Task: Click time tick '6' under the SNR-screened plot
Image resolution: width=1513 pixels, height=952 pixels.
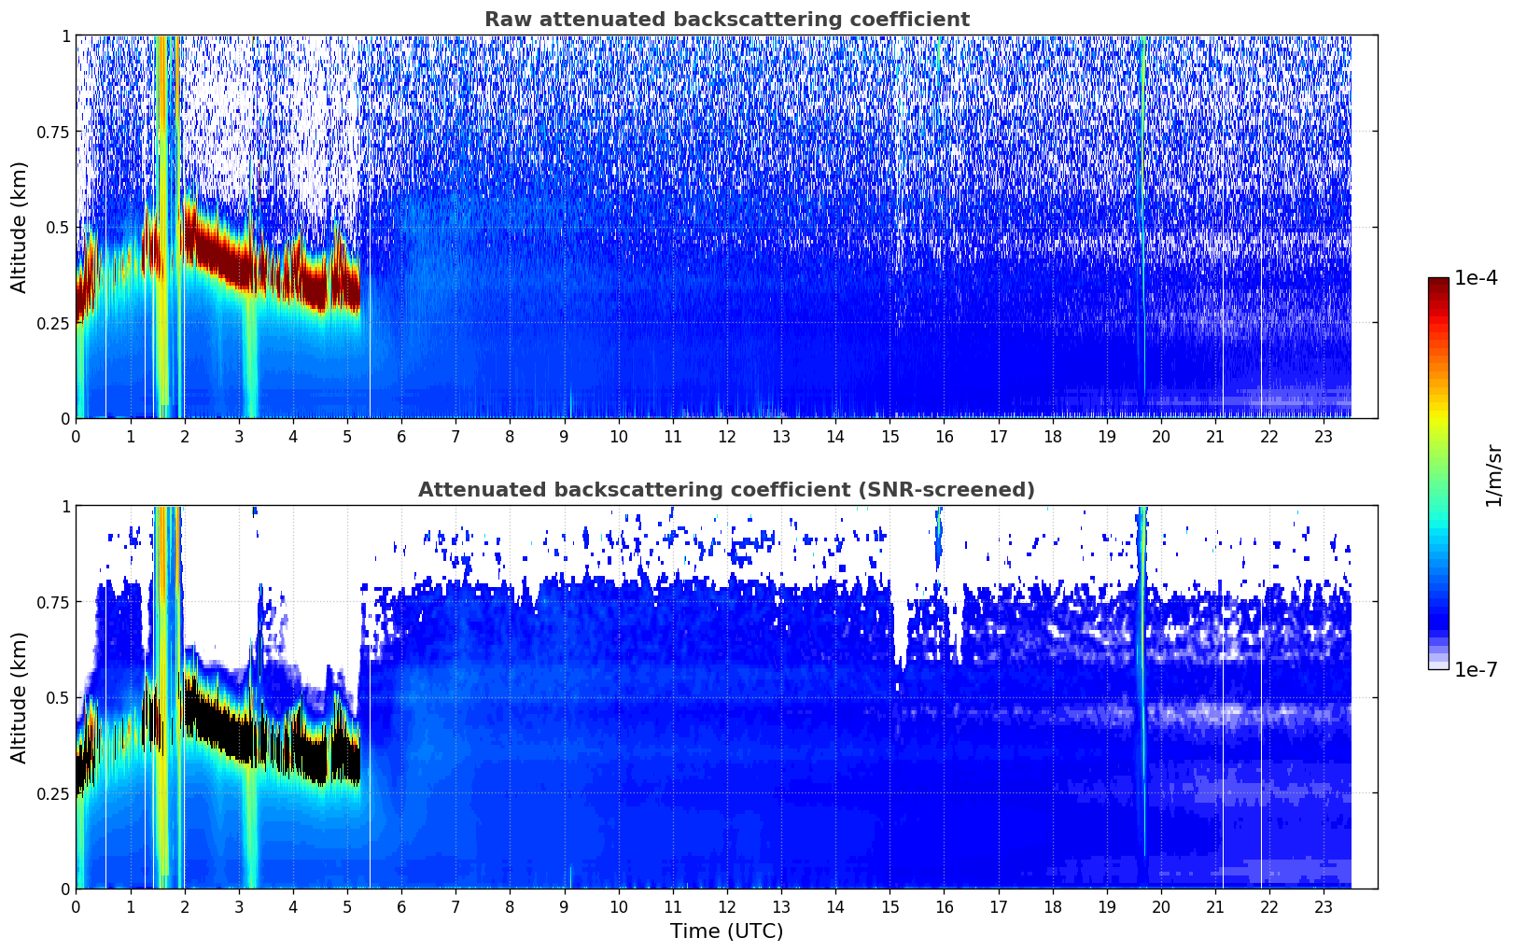Action: [401, 906]
